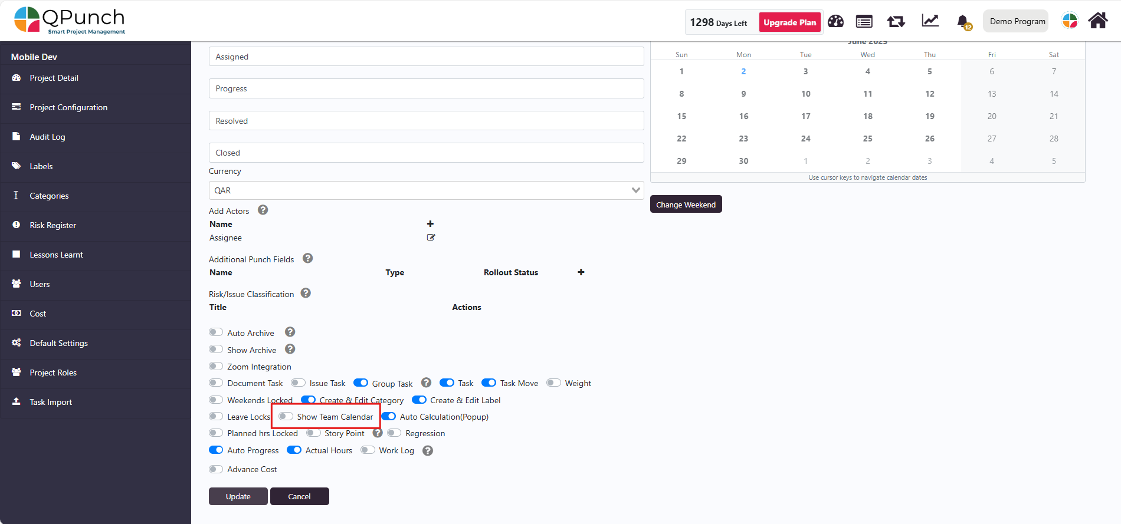Toggle Show Archive switch

tap(216, 350)
